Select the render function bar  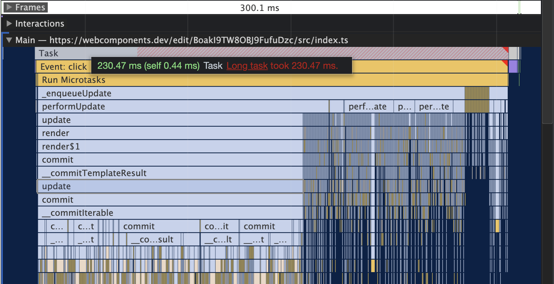[55, 133]
